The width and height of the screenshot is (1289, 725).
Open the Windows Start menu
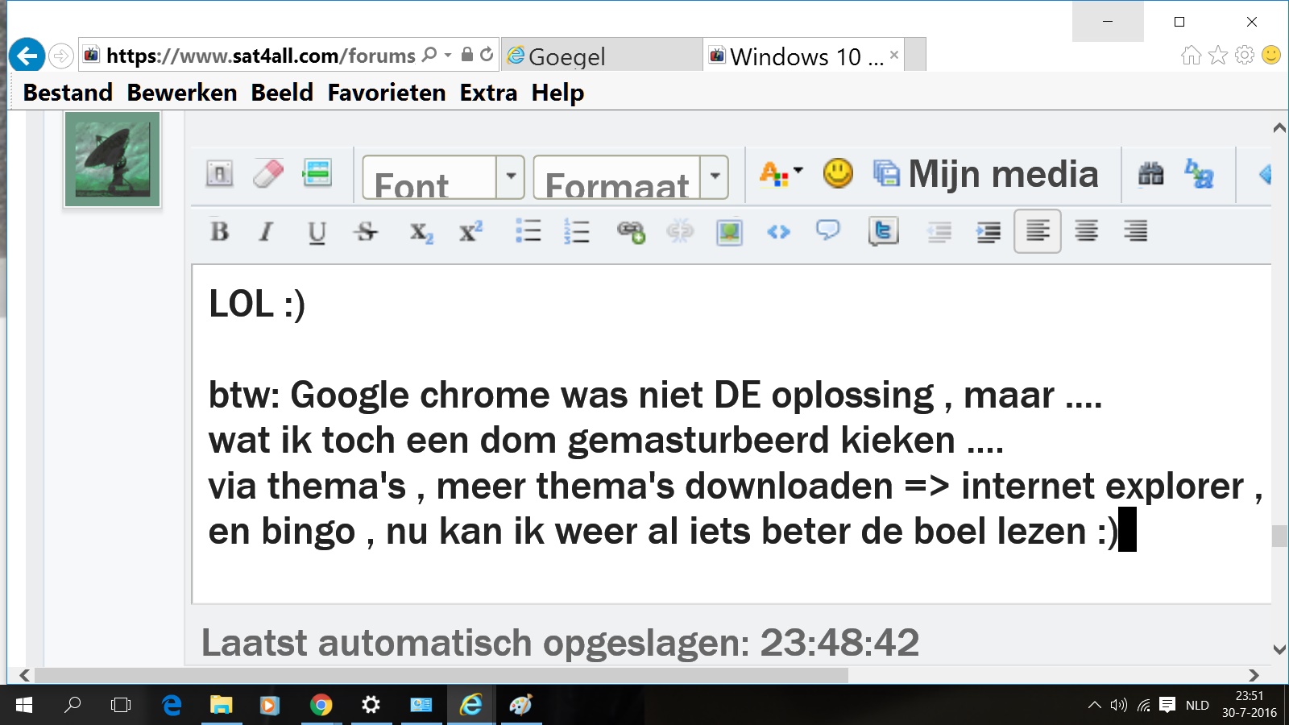click(x=24, y=706)
